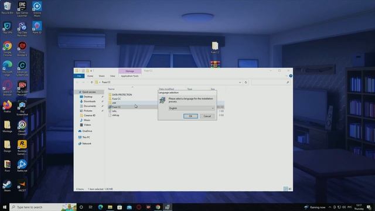Open Cinema 4D folder in navigation pane

90,115
